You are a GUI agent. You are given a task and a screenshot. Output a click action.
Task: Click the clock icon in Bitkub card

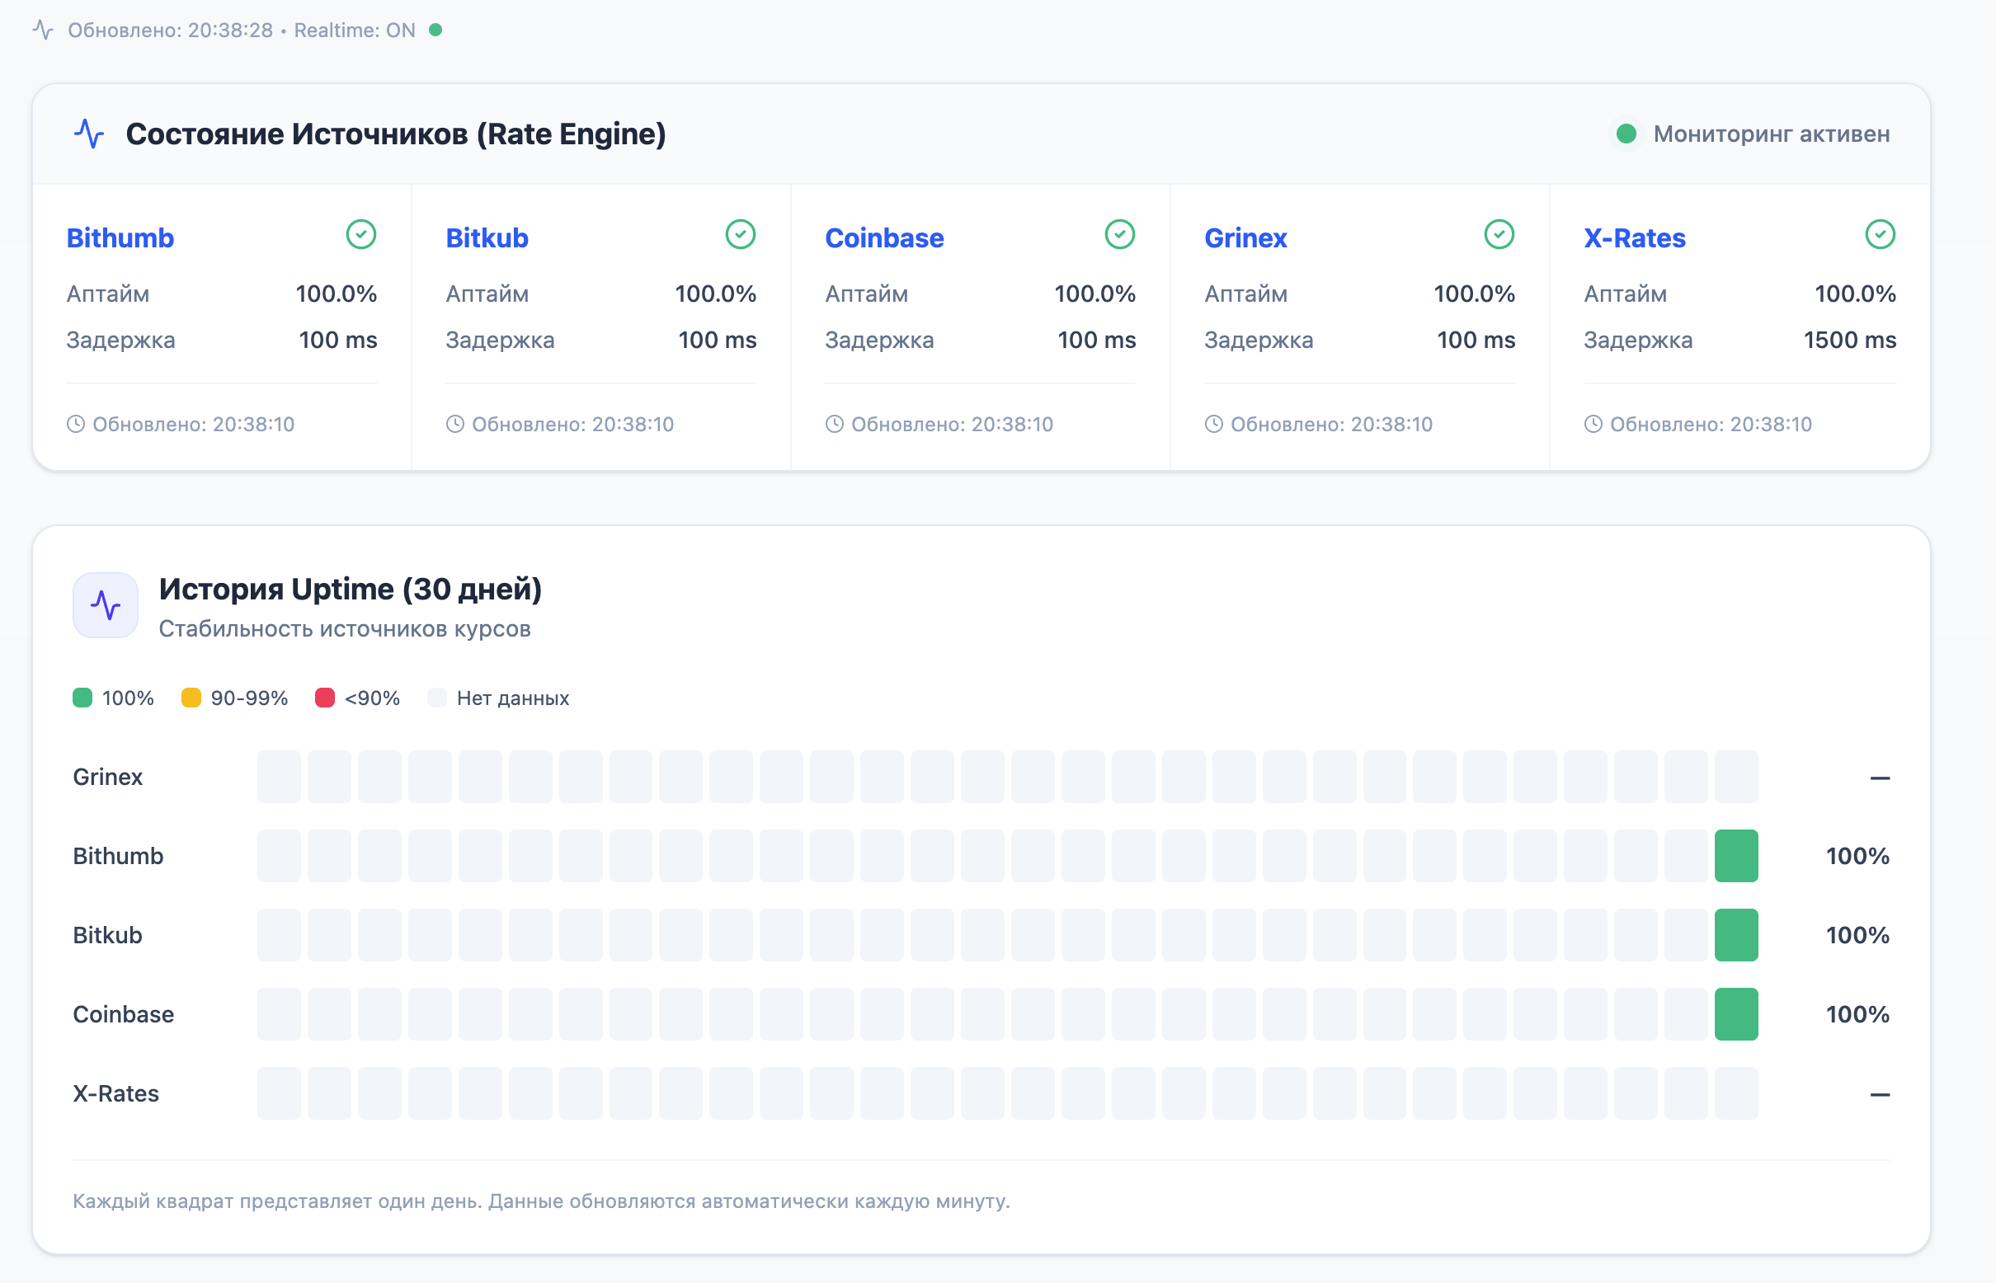point(455,424)
